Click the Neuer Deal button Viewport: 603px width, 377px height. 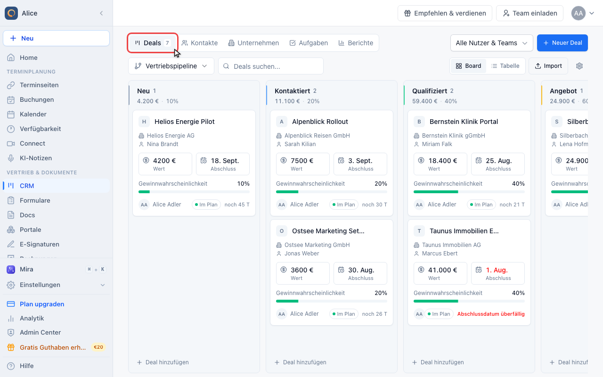point(562,43)
